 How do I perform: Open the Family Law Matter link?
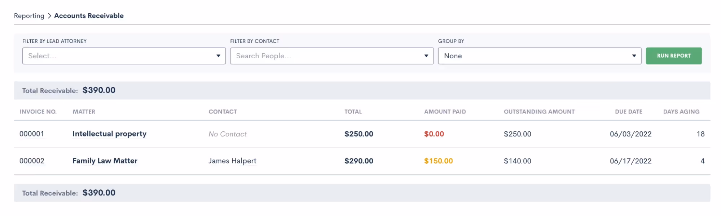tap(105, 161)
